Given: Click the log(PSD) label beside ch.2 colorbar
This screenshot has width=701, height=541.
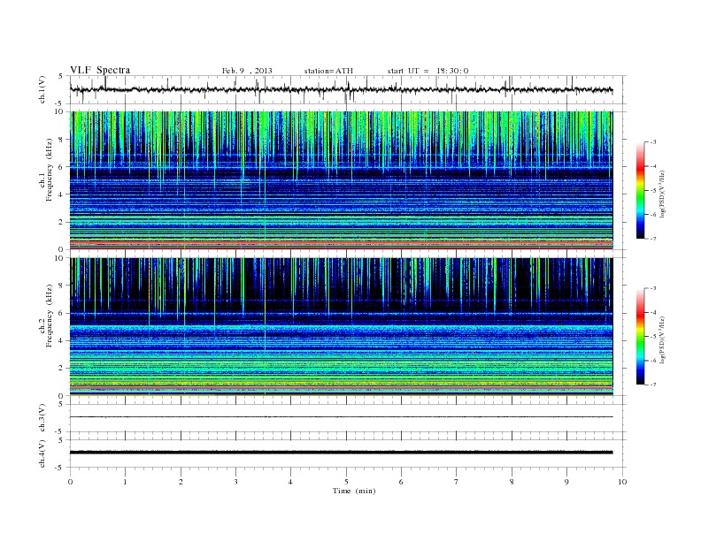Looking at the screenshot, I should pos(663,339).
